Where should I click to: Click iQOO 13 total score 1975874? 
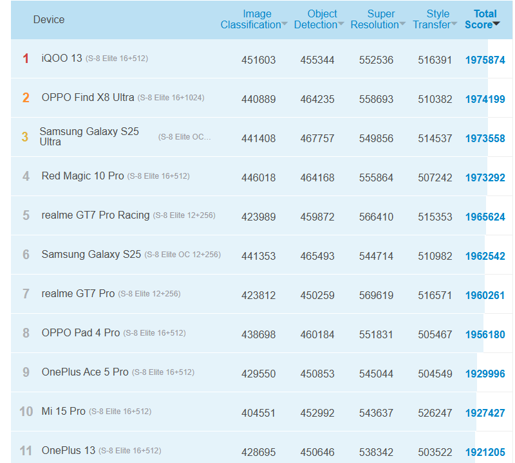pyautogui.click(x=485, y=60)
